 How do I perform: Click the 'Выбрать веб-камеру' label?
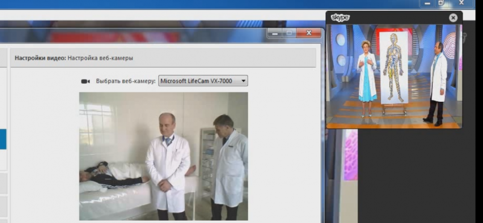126,81
